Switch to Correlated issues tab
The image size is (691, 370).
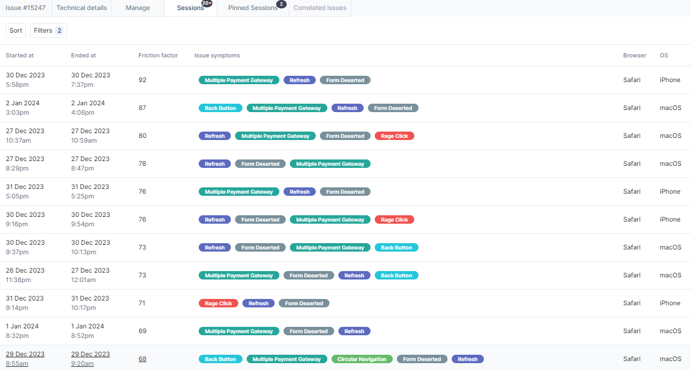[x=320, y=8]
